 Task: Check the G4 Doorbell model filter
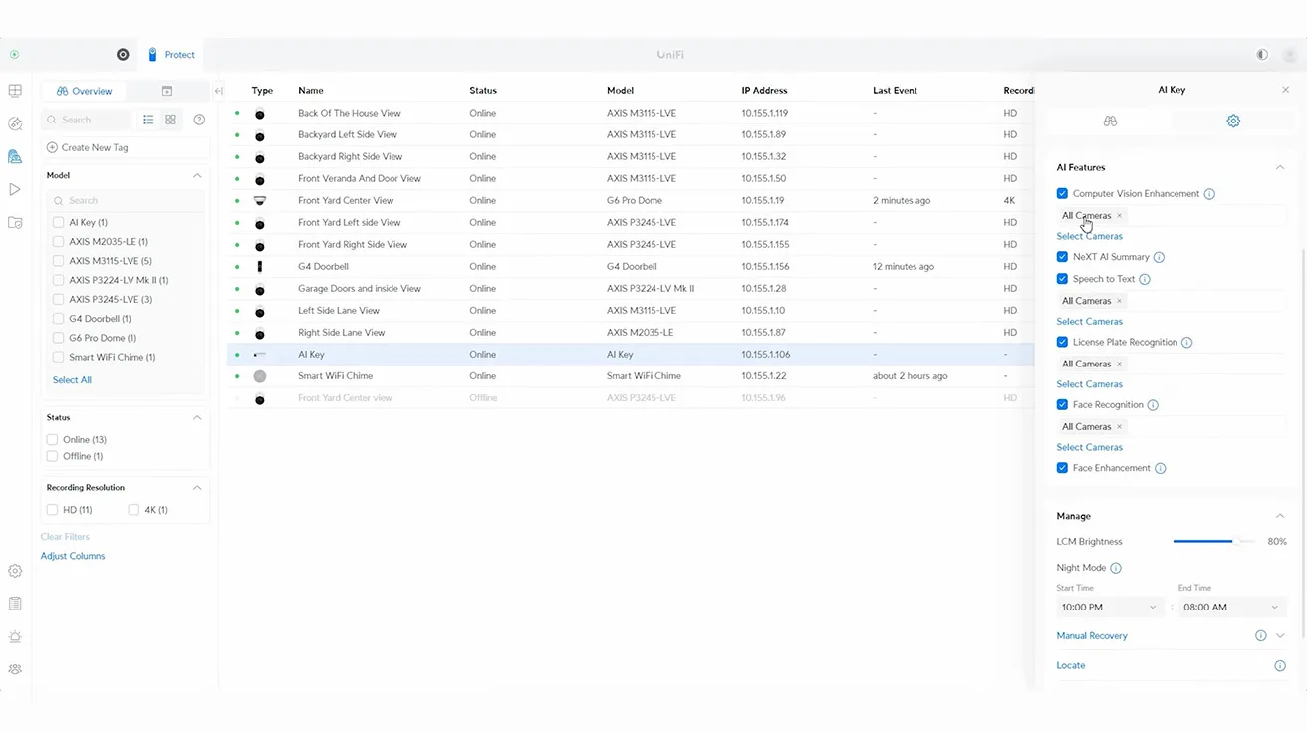point(59,319)
